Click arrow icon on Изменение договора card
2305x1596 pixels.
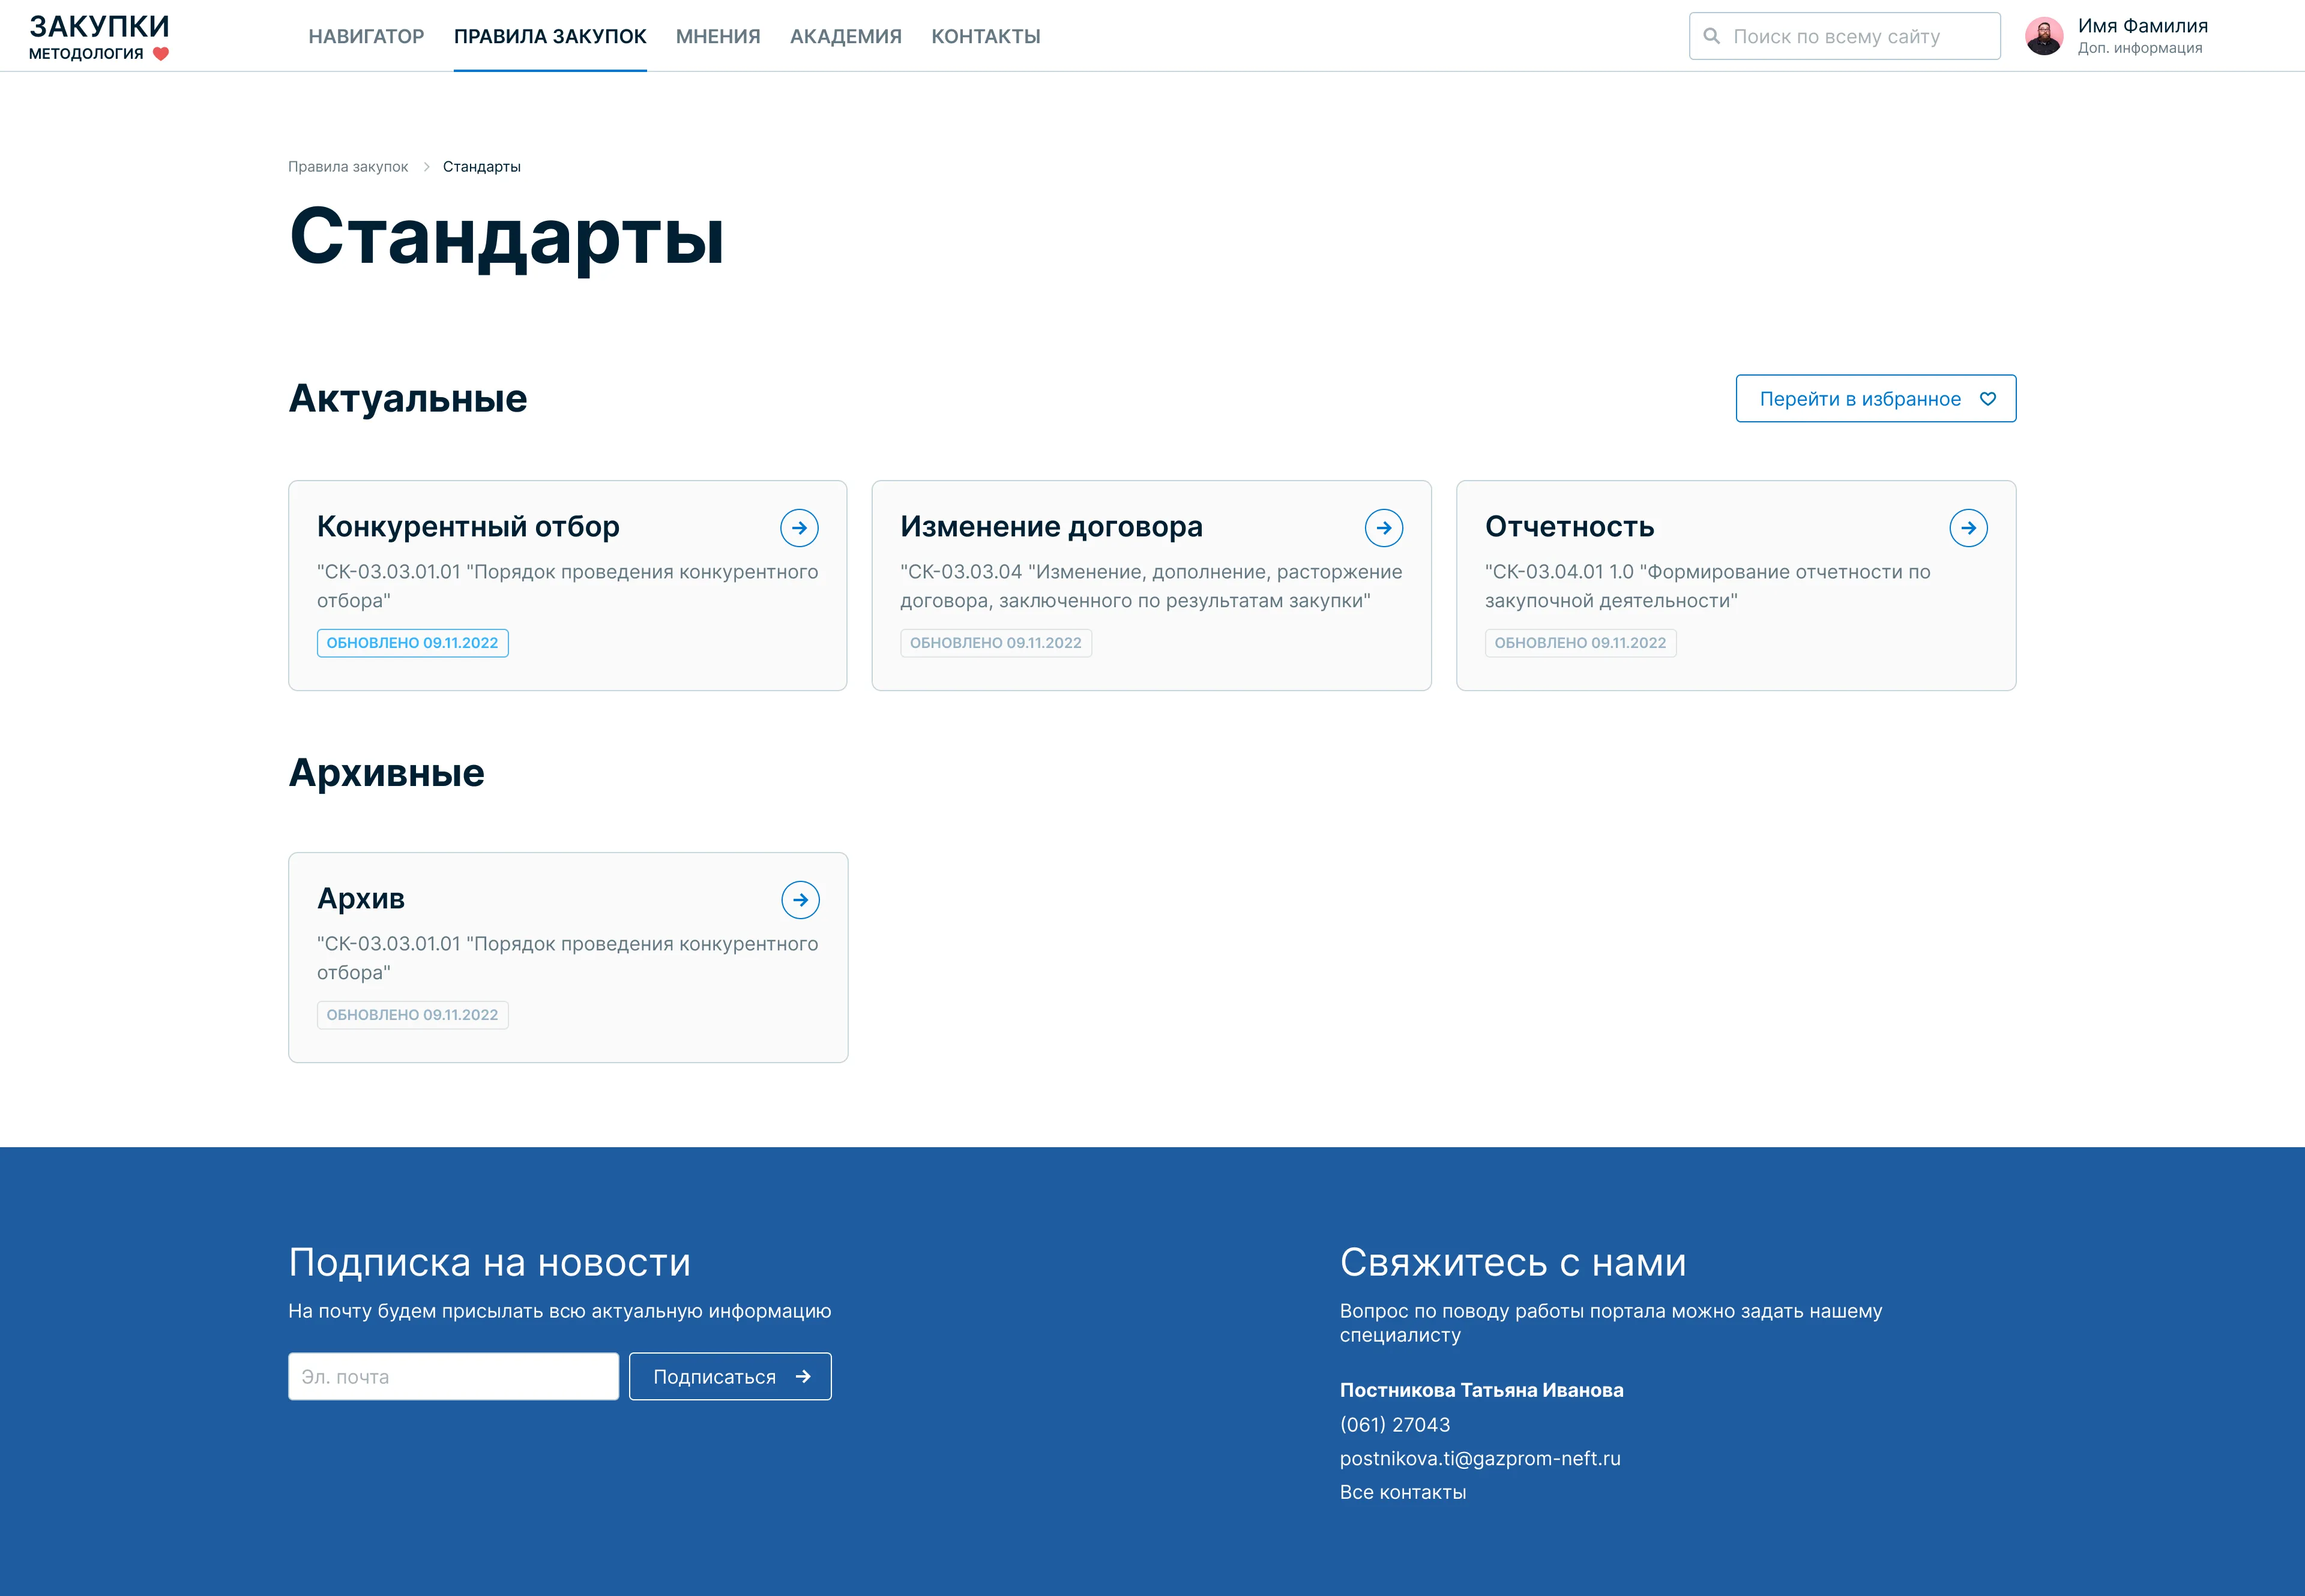1384,528
